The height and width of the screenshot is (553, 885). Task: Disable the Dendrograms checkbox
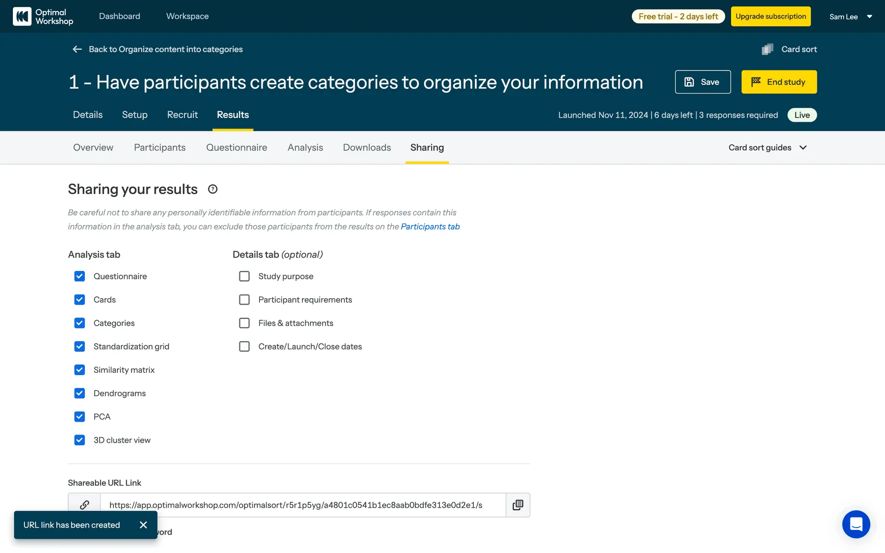(x=79, y=393)
